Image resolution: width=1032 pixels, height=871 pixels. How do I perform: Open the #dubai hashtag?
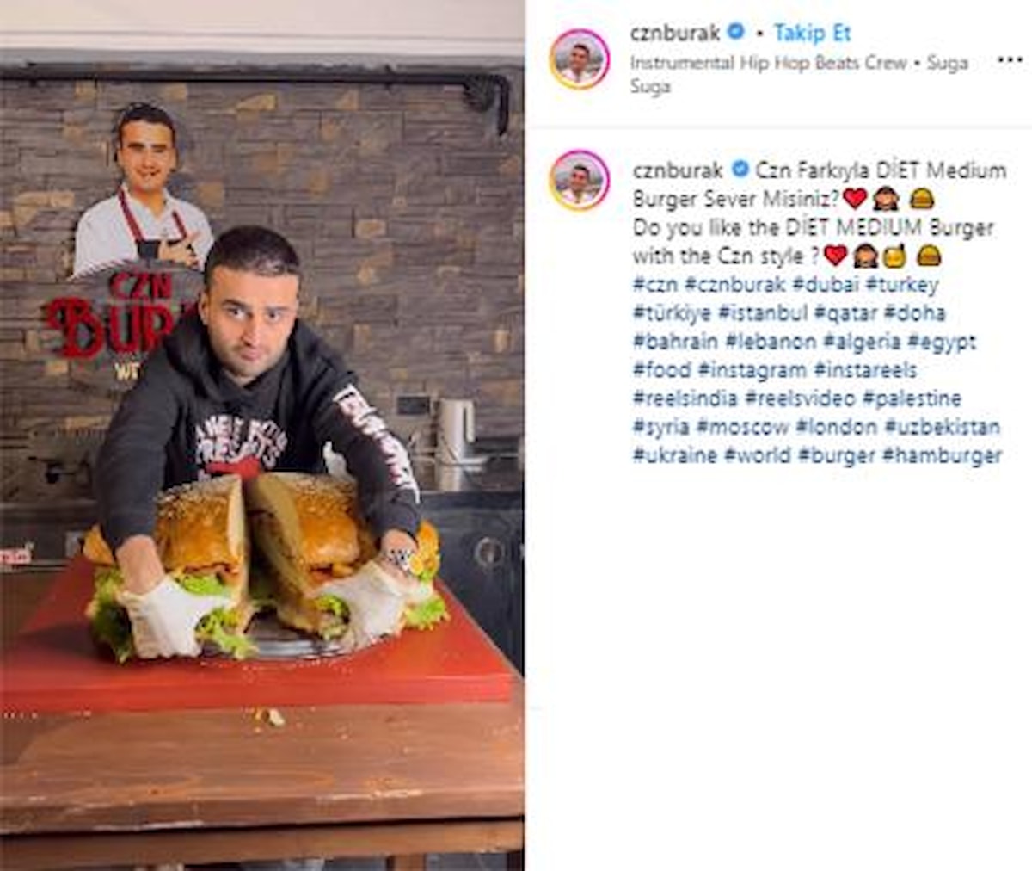click(826, 284)
